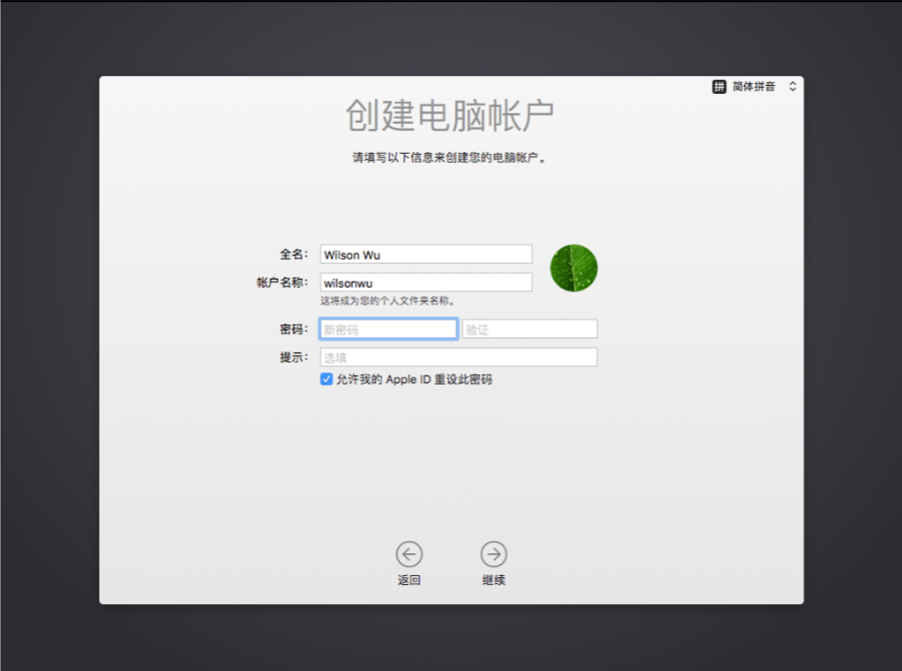The height and width of the screenshot is (671, 902).
Task: Click the 拼 input method icon
Action: [719, 87]
